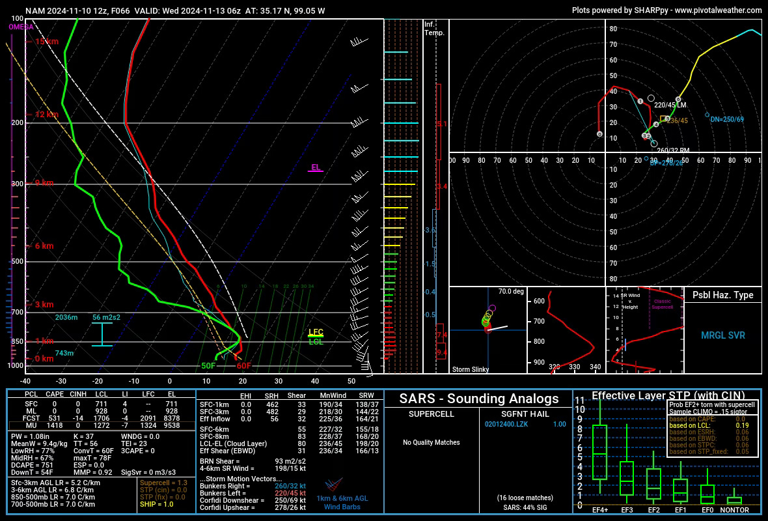This screenshot has width=768, height=521.
Task: Click the 6 km height label
Action: (44, 246)
